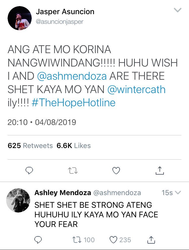Share Ashley Mendoza's reply

pyautogui.click(x=151, y=240)
